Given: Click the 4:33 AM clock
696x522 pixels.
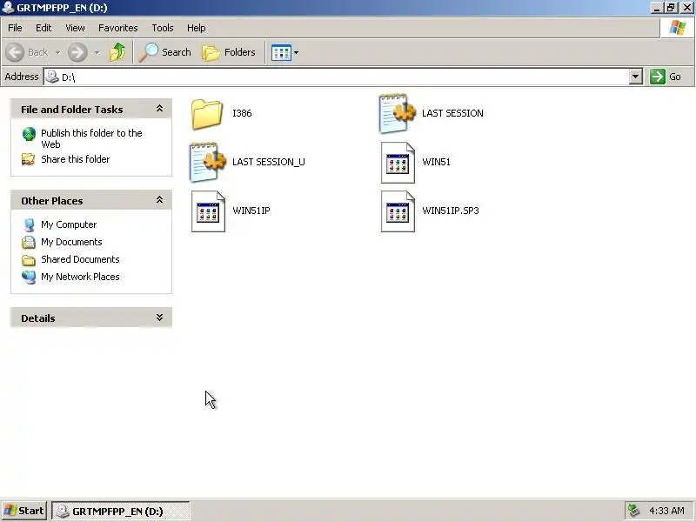Looking at the screenshot, I should [666, 511].
